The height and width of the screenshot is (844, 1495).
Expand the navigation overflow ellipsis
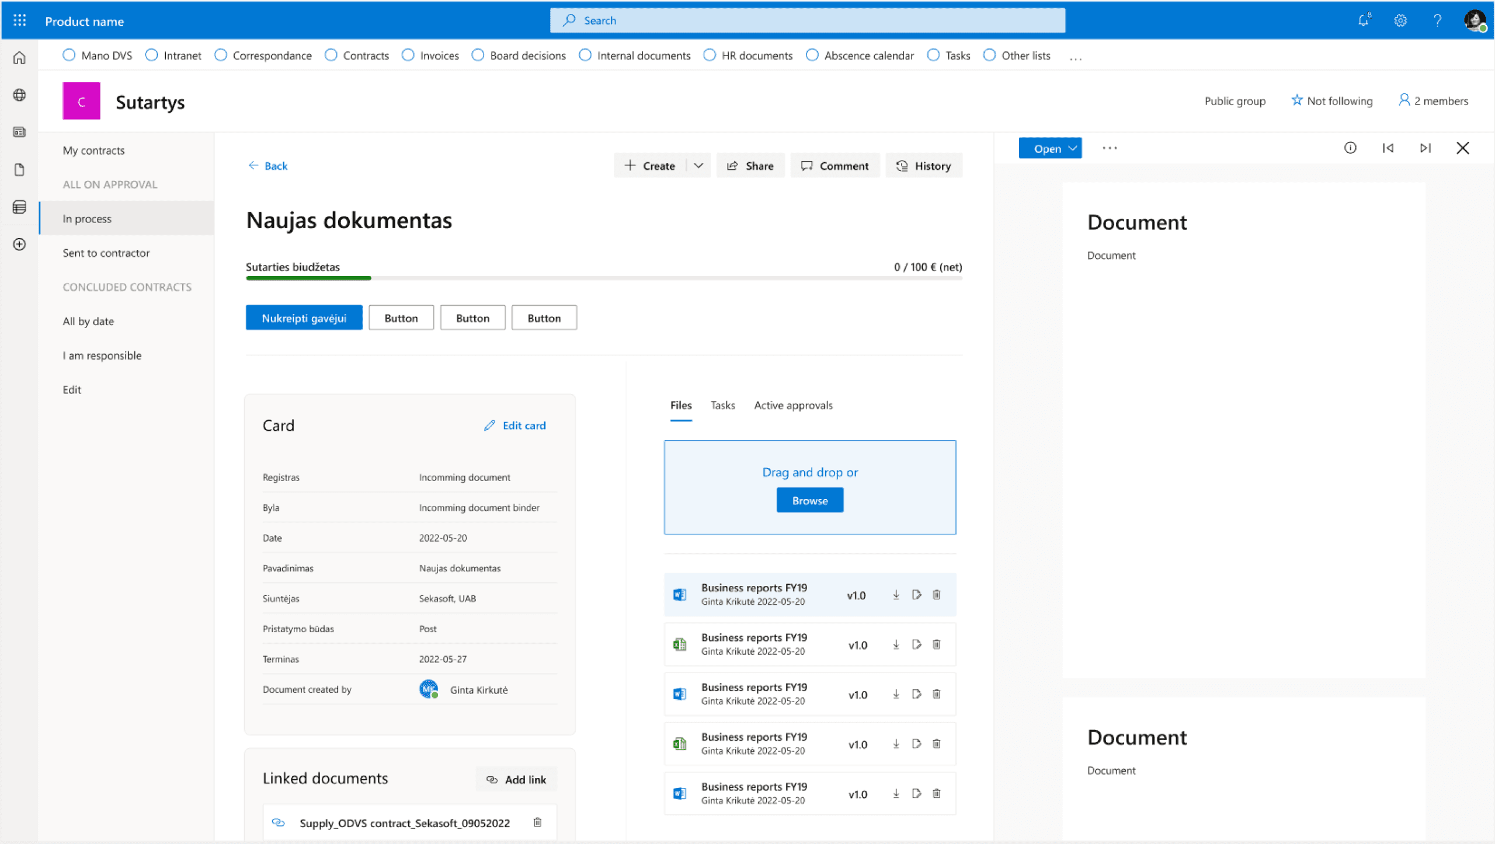[x=1076, y=57]
